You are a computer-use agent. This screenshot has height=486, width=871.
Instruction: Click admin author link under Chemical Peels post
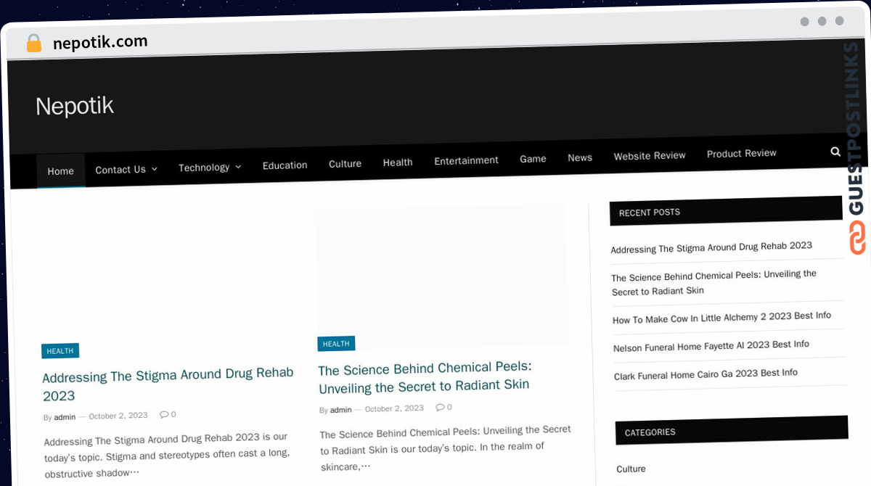coord(340,410)
